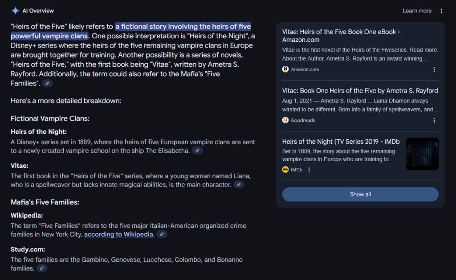Screen dimensions: 456x280
Task: Open Vitae Book One Goodreads result title
Action: coord(360,91)
